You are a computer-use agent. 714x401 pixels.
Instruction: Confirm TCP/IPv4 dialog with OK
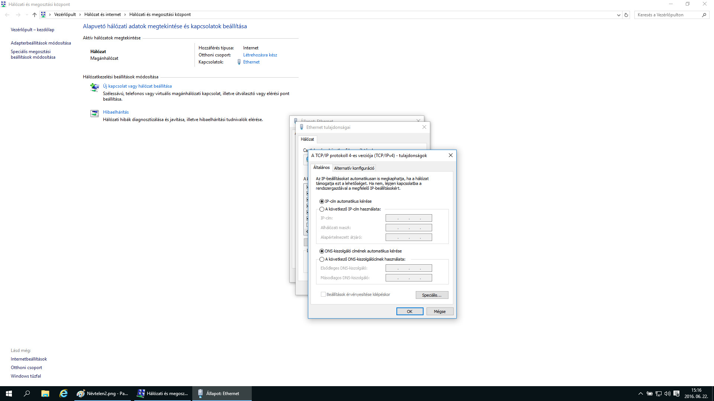[x=410, y=312]
